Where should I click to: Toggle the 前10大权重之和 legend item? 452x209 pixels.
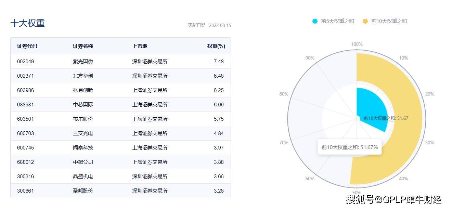pyautogui.click(x=385, y=21)
